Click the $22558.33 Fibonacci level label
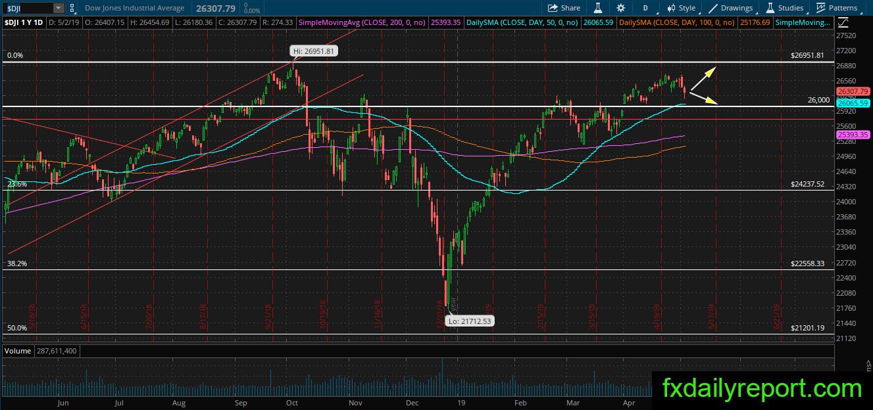The image size is (873, 410). 807,263
